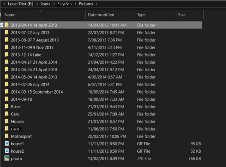Click folder icon of 2013-08-07 7 August 2013
The image size is (226, 167).
[7, 40]
